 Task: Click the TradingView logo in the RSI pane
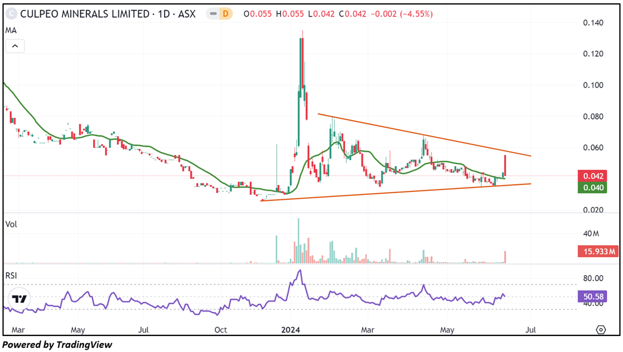pos(19,299)
